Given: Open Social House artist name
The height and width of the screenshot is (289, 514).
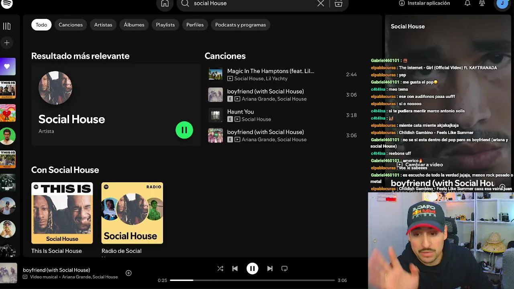Looking at the screenshot, I should click(x=71, y=119).
